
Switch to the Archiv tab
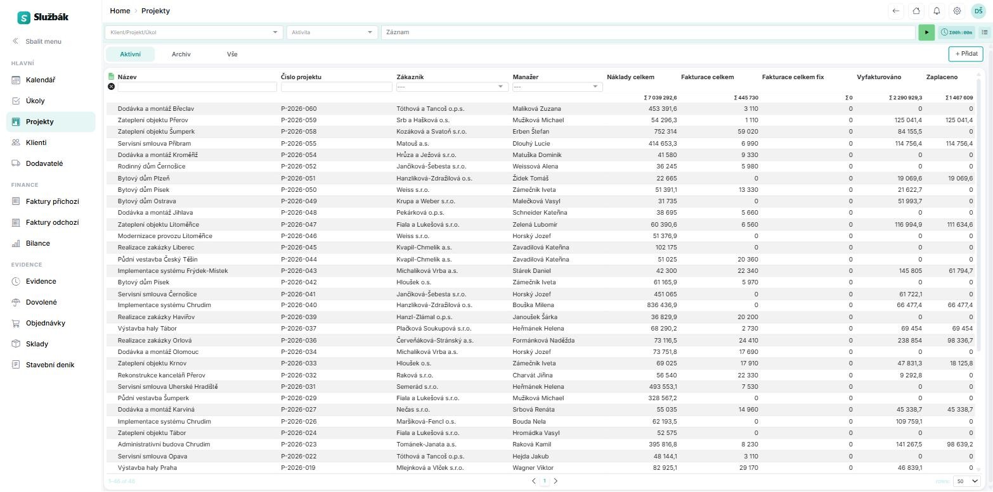coord(181,54)
